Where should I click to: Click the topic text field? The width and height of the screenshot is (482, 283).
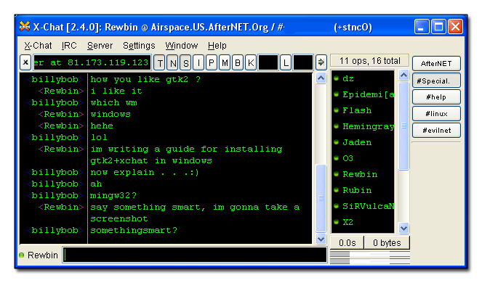tap(92, 62)
